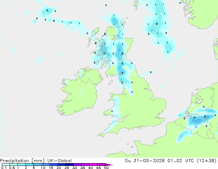Screen dimensions: 218x169
Task: Click the purple swatch between 30 and 35
Action: [77, 165]
